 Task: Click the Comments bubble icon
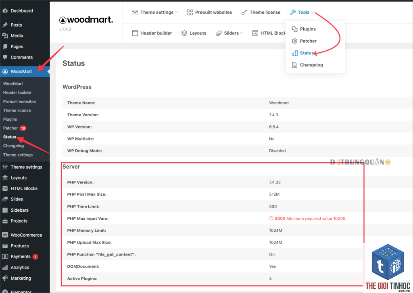pos(5,57)
